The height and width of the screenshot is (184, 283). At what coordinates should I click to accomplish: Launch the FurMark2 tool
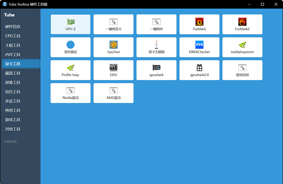[x=242, y=24]
